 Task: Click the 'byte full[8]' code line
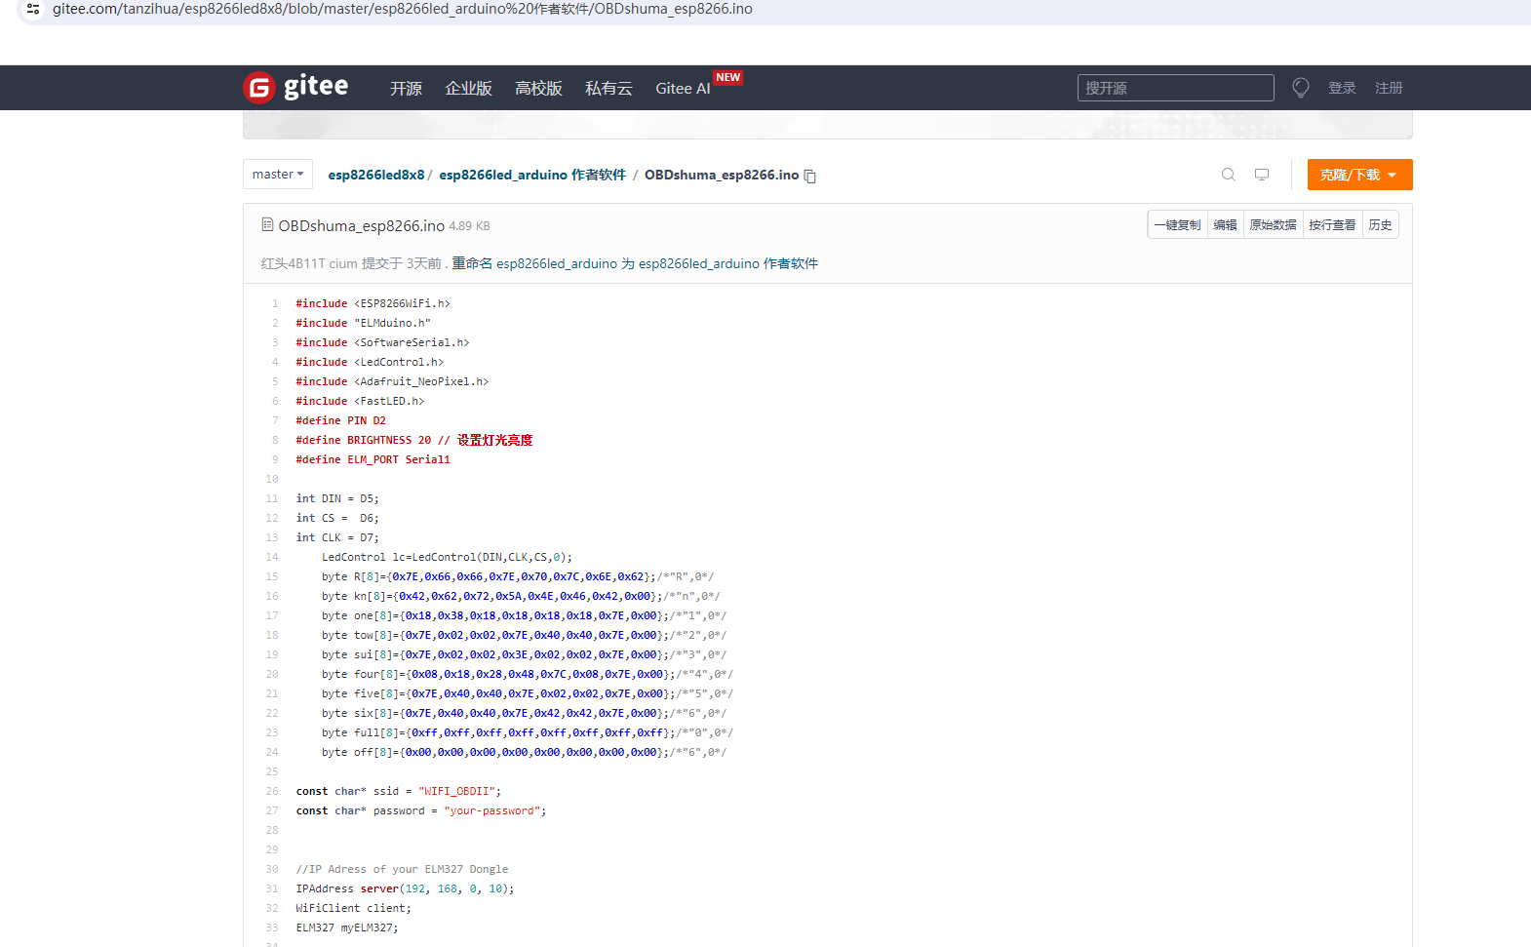(528, 732)
